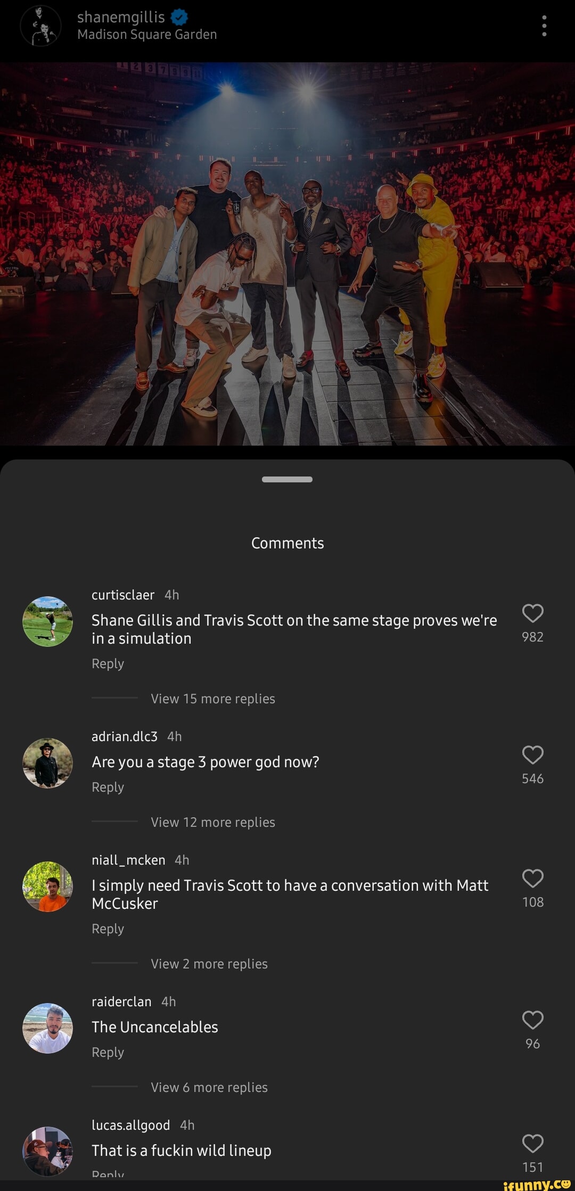Expand View 15 more replies

pos(213,699)
